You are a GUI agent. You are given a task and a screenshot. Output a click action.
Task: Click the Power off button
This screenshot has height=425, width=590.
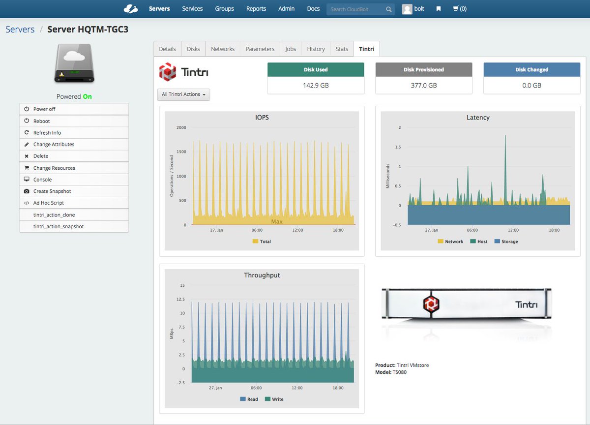pyautogui.click(x=74, y=109)
